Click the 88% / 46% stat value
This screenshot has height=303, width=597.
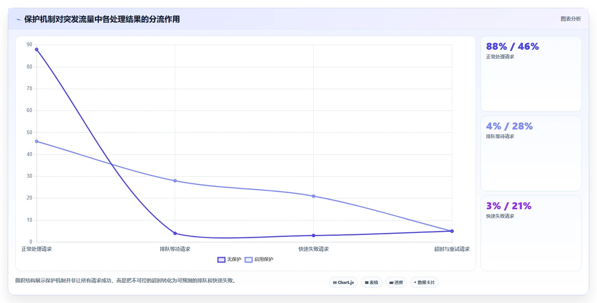[x=513, y=47]
